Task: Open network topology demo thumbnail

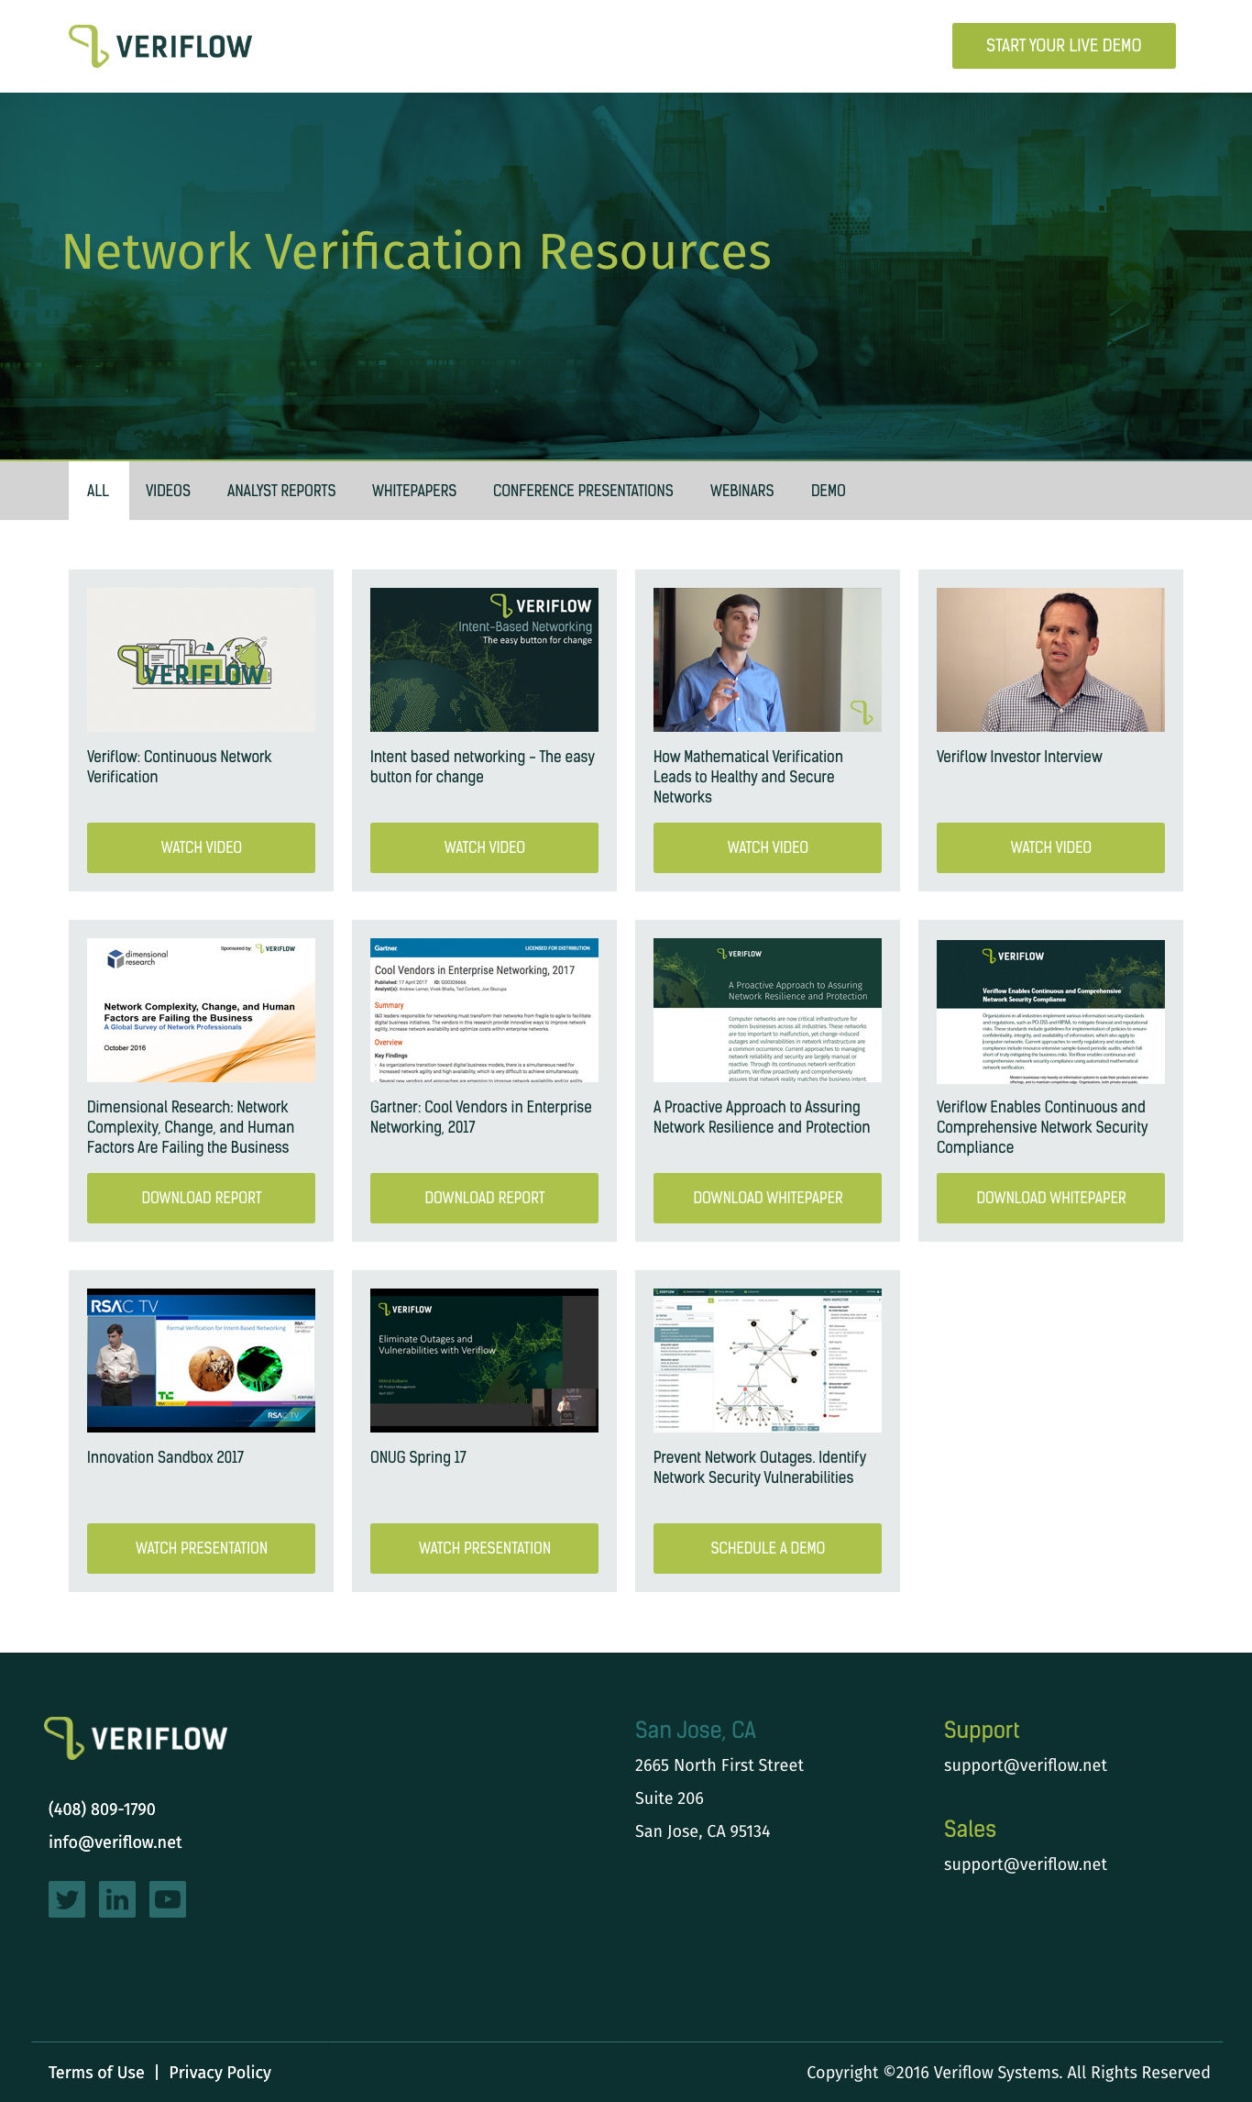Action: 767,1360
